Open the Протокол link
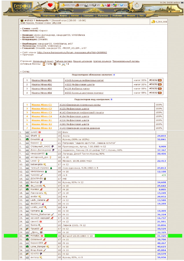The height and width of the screenshot is (261, 184). (x=28, y=55)
